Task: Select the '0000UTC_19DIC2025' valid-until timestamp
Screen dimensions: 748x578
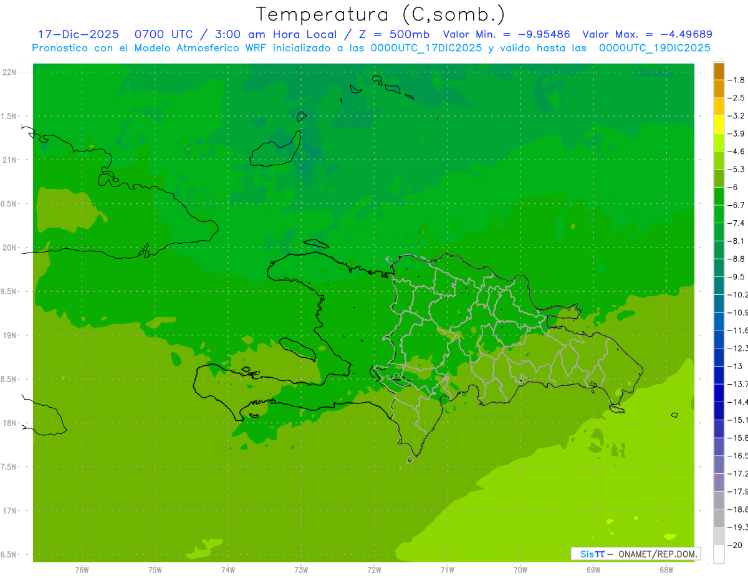Action: pyautogui.click(x=654, y=48)
